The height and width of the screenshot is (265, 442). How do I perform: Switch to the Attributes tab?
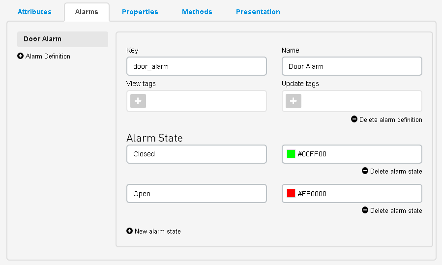(x=34, y=12)
